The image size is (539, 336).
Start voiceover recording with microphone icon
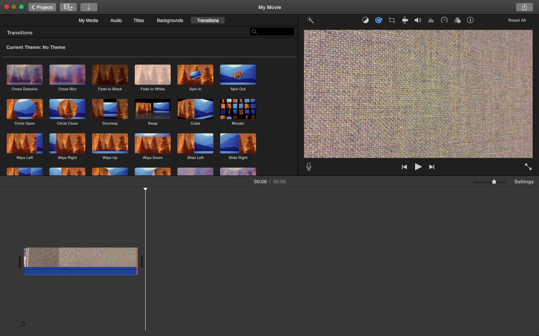309,167
